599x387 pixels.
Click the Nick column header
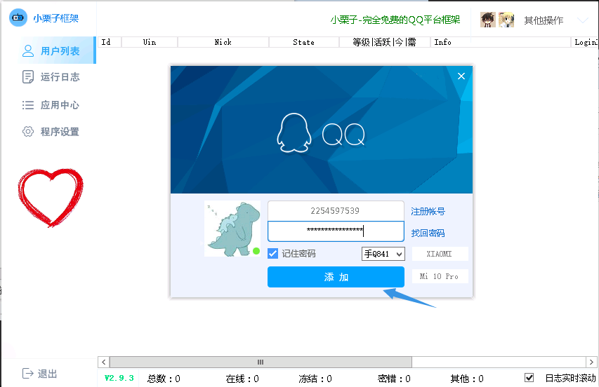[223, 42]
